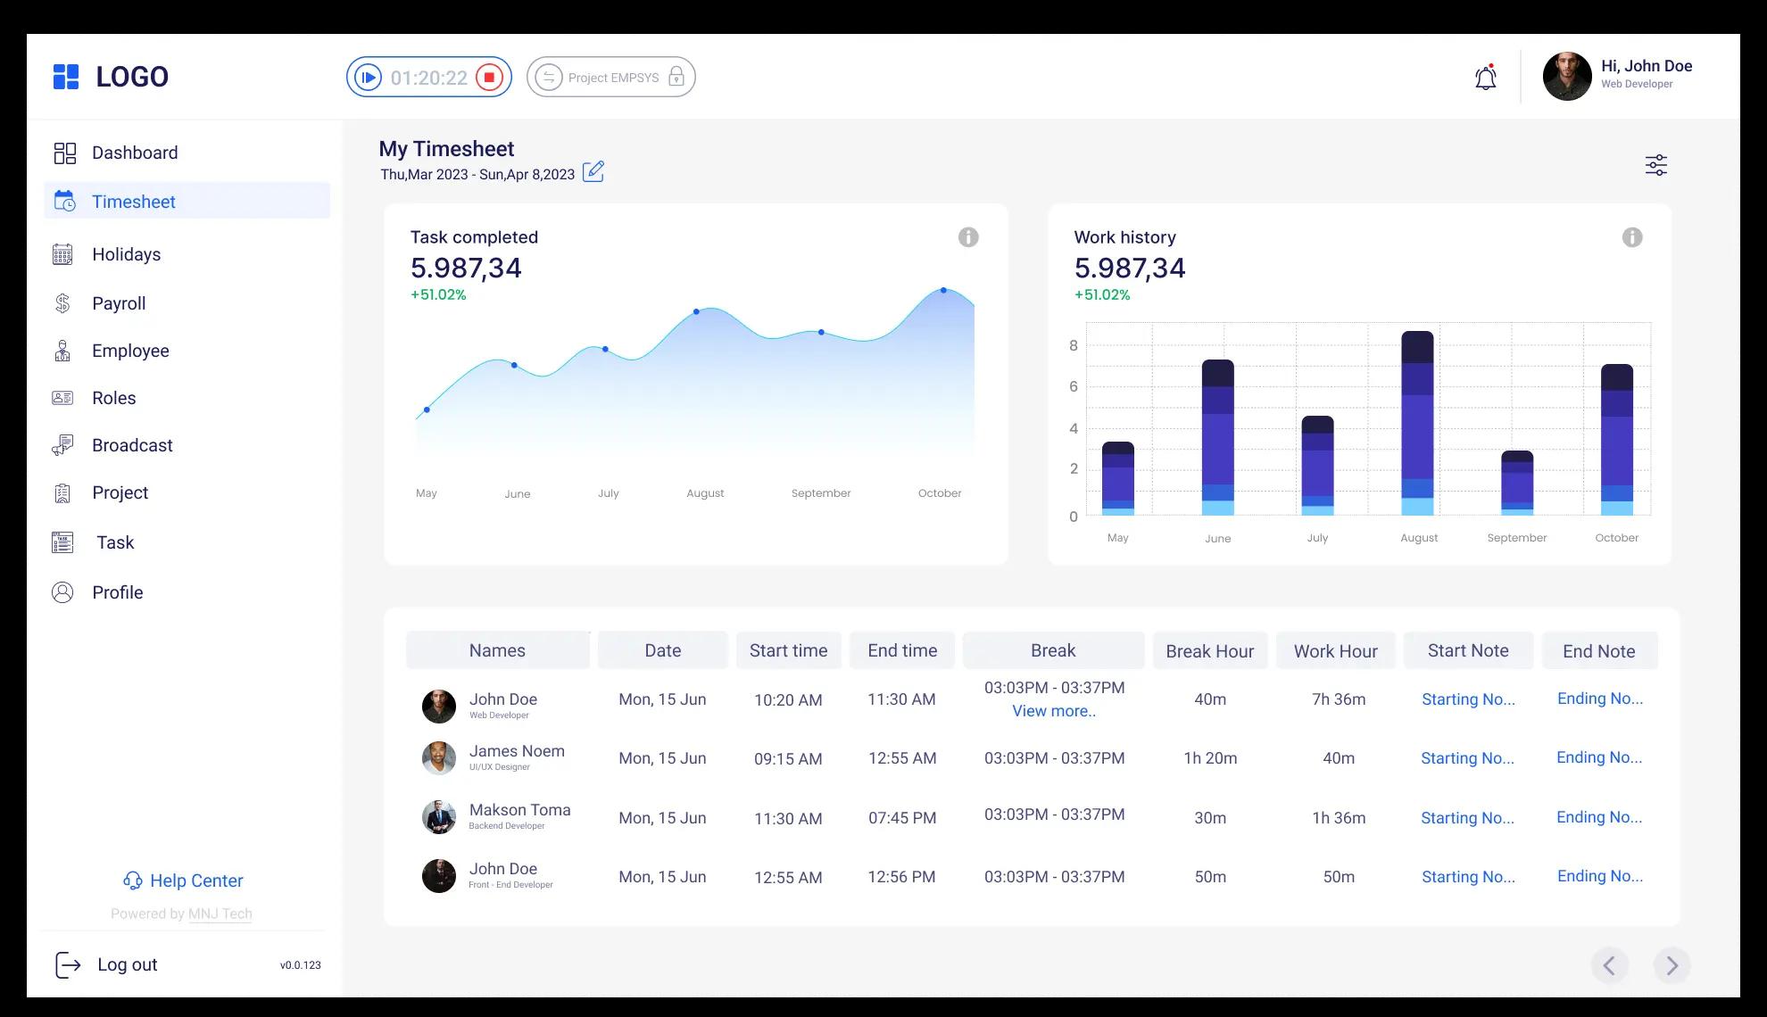Click the September bar in Work history

[1517, 483]
